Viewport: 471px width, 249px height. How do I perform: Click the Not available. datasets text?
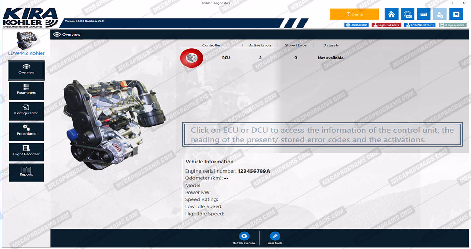(331, 58)
